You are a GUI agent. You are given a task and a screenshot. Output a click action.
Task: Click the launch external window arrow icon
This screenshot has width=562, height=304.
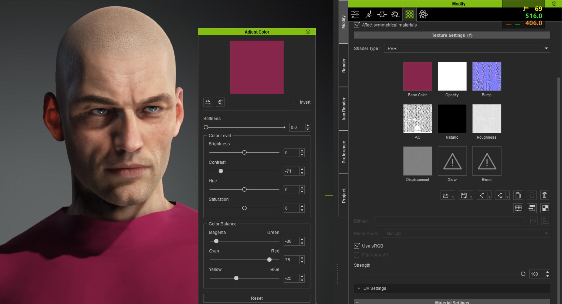532,208
